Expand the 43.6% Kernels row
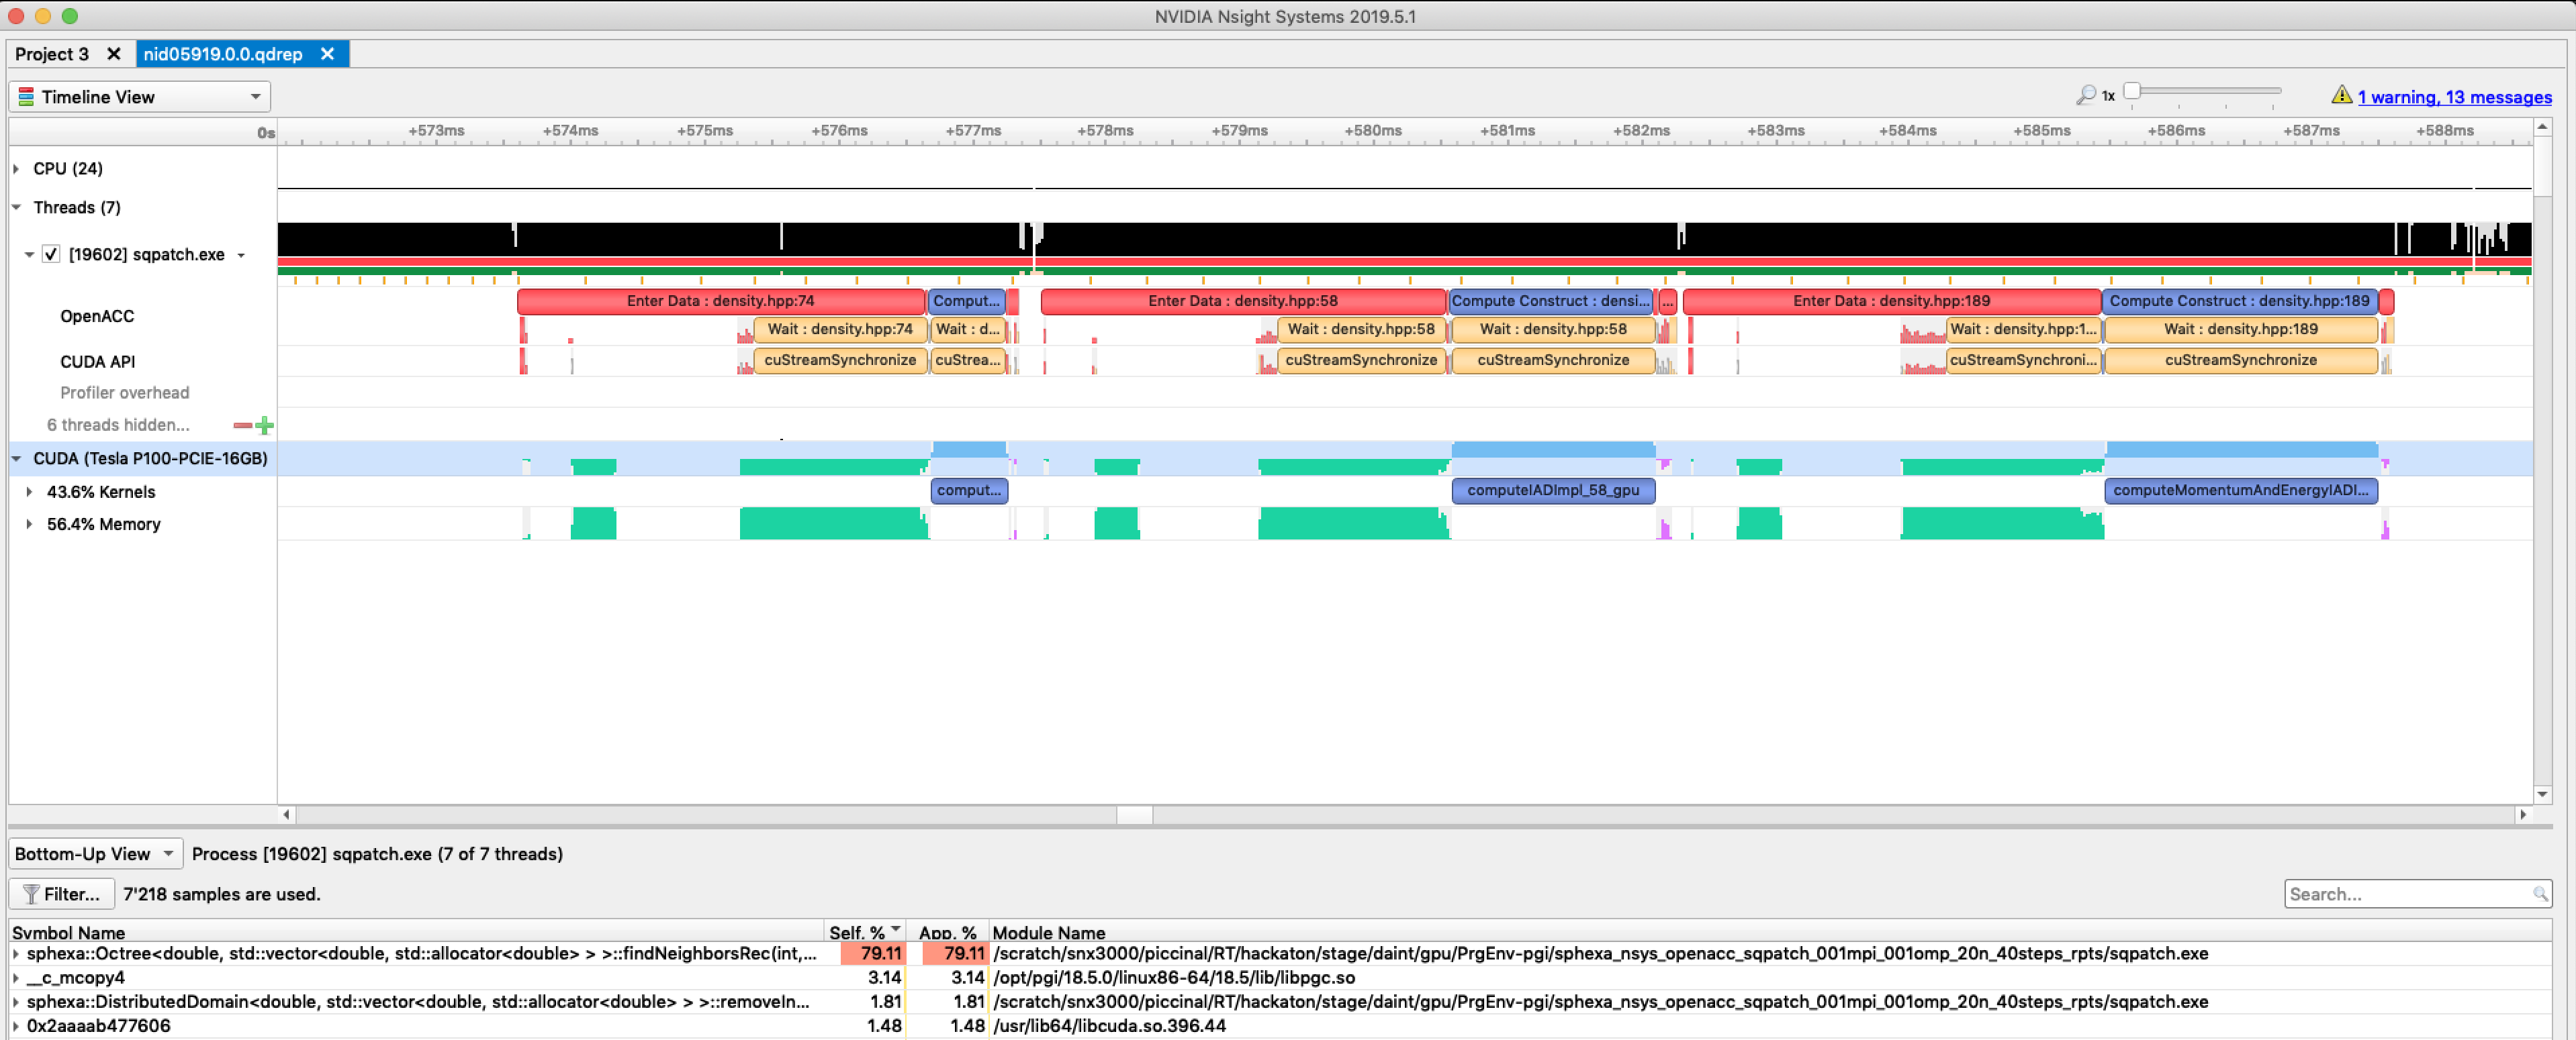Image resolution: width=2576 pixels, height=1040 pixels. point(28,492)
